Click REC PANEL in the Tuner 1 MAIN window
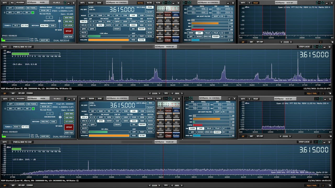Screen dimensions: 335x188 click(32, 8)
